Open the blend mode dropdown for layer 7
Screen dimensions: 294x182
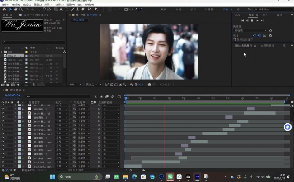62,113
